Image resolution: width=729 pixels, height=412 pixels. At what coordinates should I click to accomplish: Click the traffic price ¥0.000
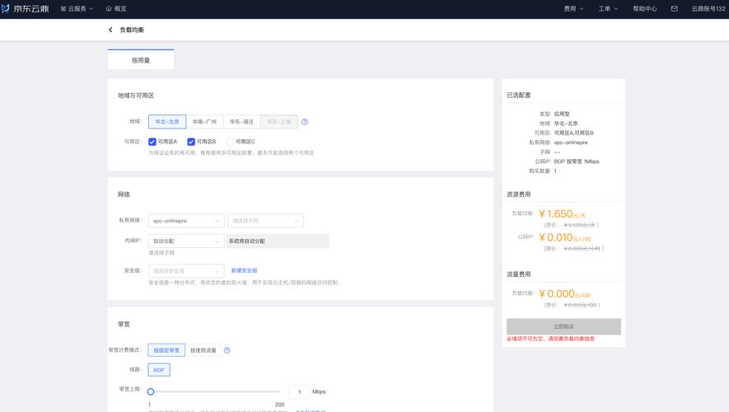point(564,294)
